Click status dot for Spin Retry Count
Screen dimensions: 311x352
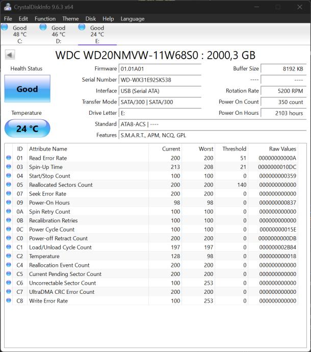tap(9, 211)
